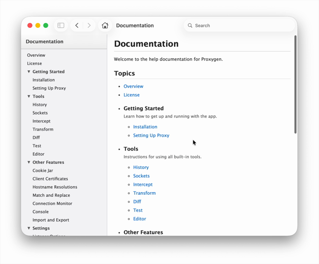This screenshot has height=264, width=319.
Task: Select Overview in the sidebar
Action: (36, 55)
